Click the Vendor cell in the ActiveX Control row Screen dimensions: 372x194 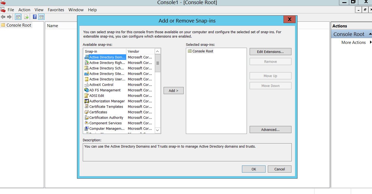(x=140, y=85)
